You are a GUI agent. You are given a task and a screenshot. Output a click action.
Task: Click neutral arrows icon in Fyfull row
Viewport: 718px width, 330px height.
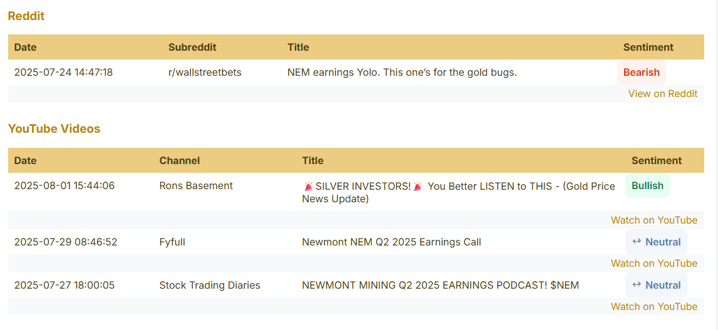pos(637,242)
